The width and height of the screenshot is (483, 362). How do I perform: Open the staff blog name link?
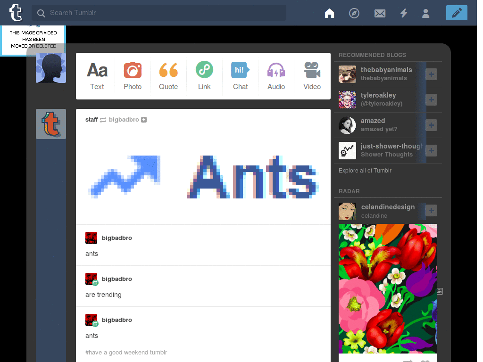(x=92, y=119)
